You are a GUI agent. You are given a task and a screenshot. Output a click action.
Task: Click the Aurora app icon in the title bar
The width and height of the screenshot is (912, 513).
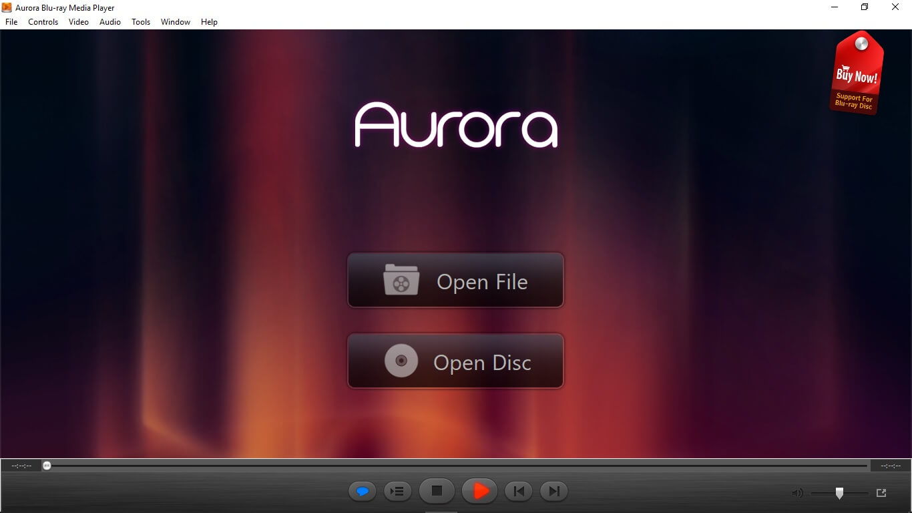7,7
